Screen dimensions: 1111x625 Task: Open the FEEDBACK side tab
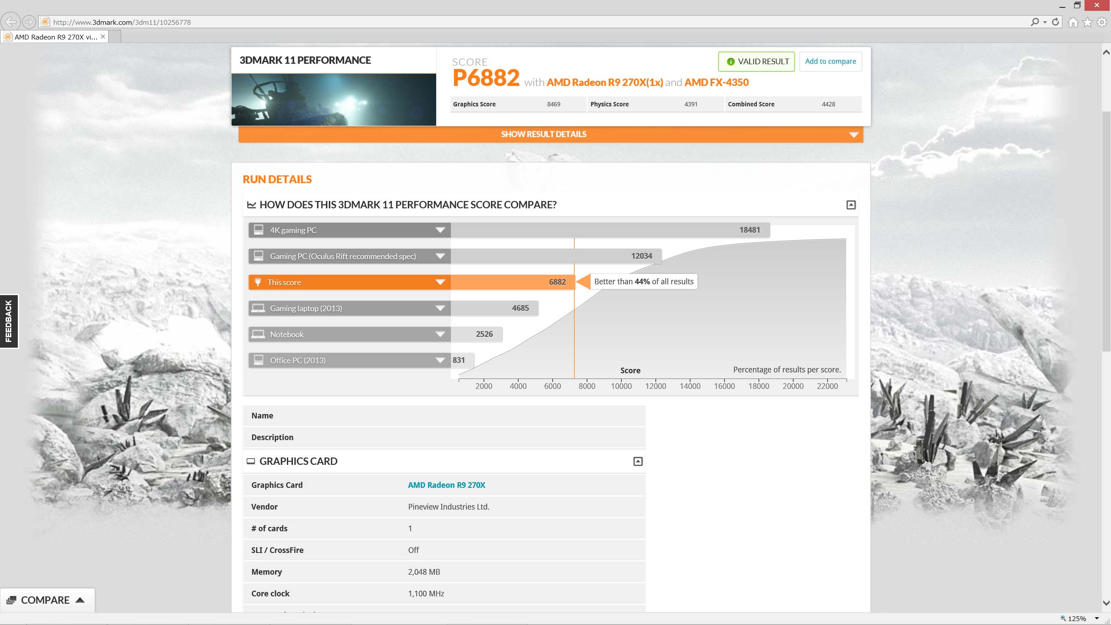coord(9,321)
